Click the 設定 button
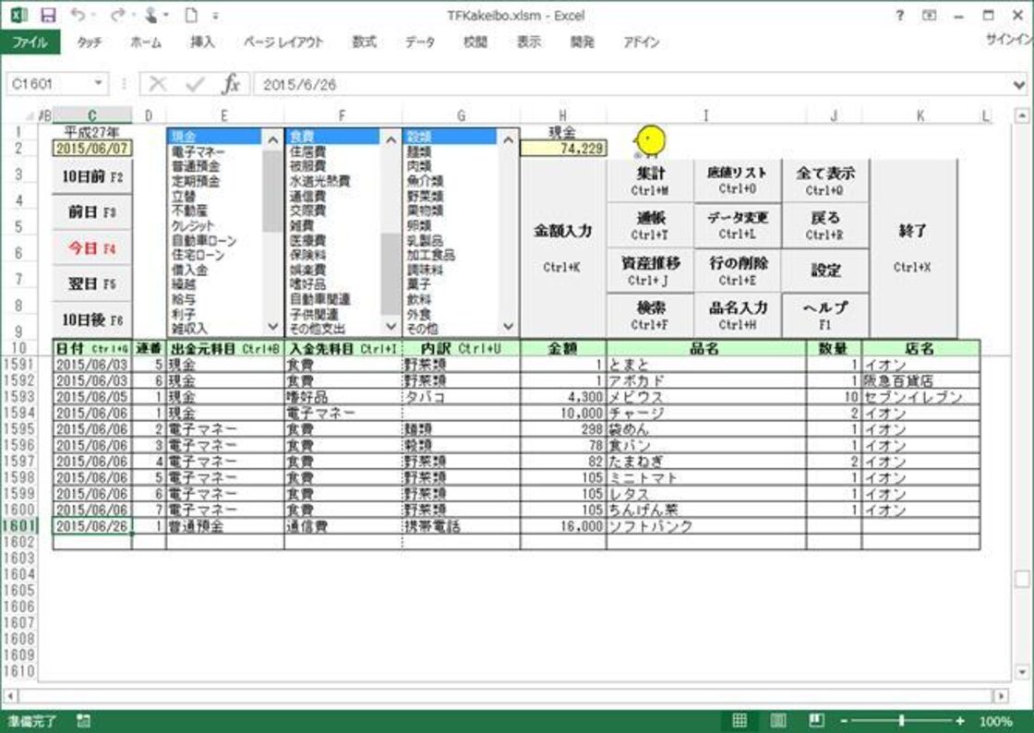This screenshot has width=1034, height=733. 825,270
